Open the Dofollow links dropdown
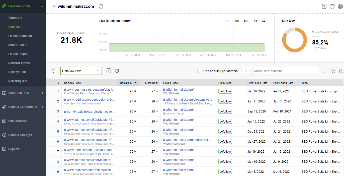344x176 pixels. [x=81, y=71]
